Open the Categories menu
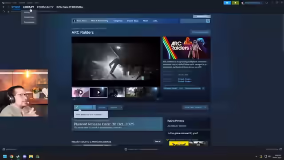Viewport: 284px width, 160px height. (x=118, y=21)
